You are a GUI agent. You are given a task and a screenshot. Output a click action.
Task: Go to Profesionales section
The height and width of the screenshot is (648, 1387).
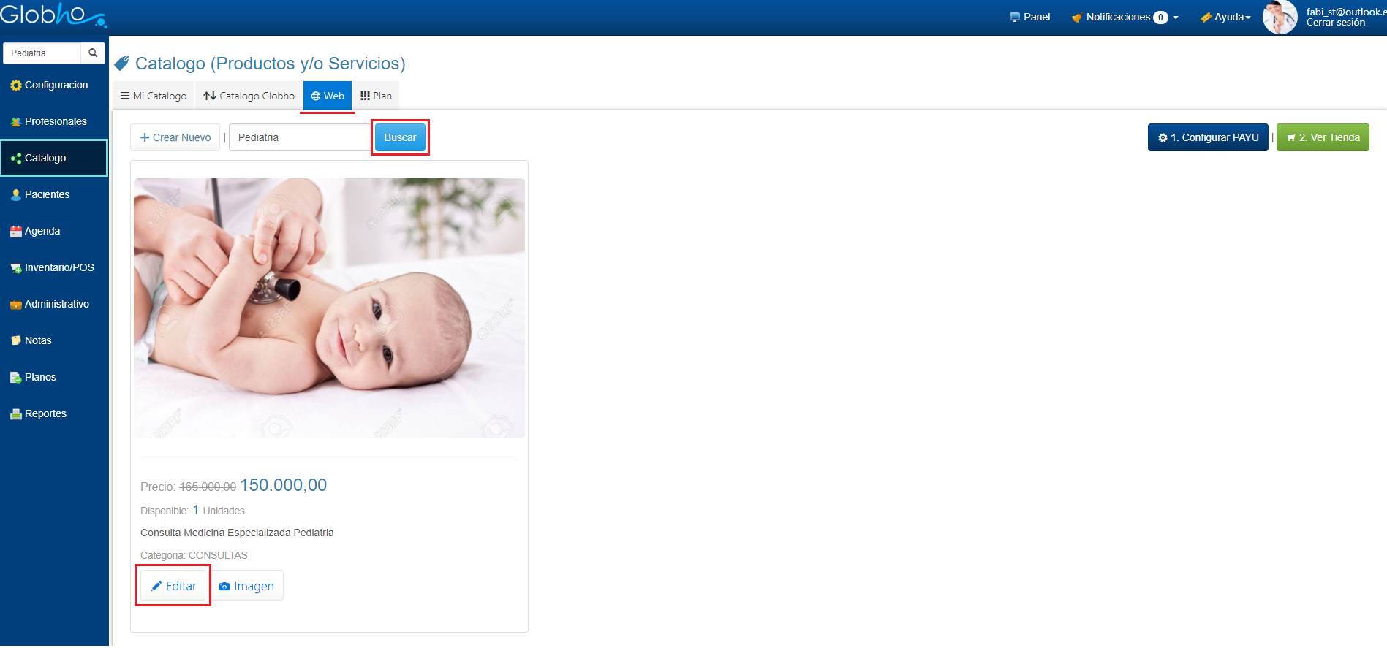(x=55, y=122)
